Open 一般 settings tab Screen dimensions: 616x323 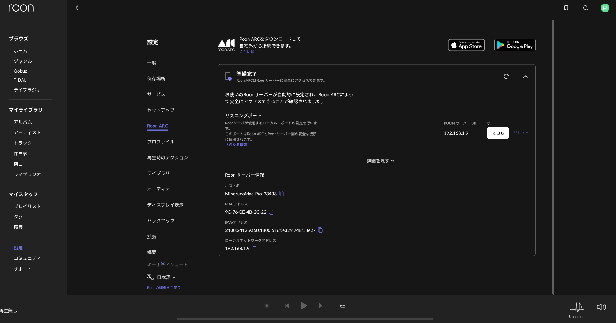click(152, 63)
